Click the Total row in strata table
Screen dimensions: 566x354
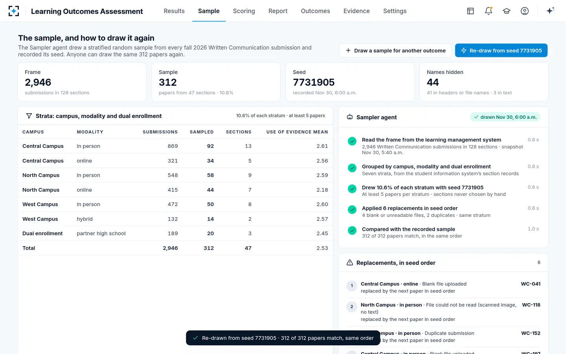pos(175,248)
